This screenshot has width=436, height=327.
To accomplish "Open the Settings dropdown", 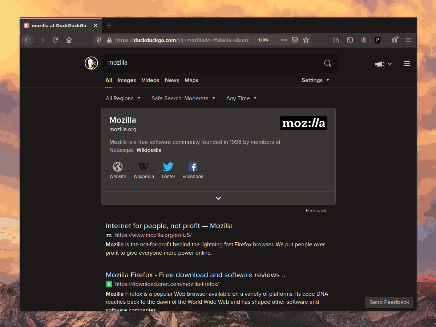I will pos(315,80).
